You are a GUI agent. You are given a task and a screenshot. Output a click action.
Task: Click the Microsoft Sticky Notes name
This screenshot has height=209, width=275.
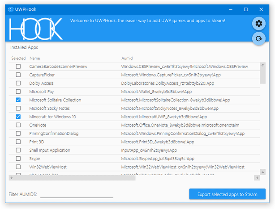point(49,109)
